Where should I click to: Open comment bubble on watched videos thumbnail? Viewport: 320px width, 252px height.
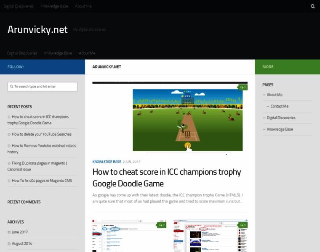click(243, 225)
